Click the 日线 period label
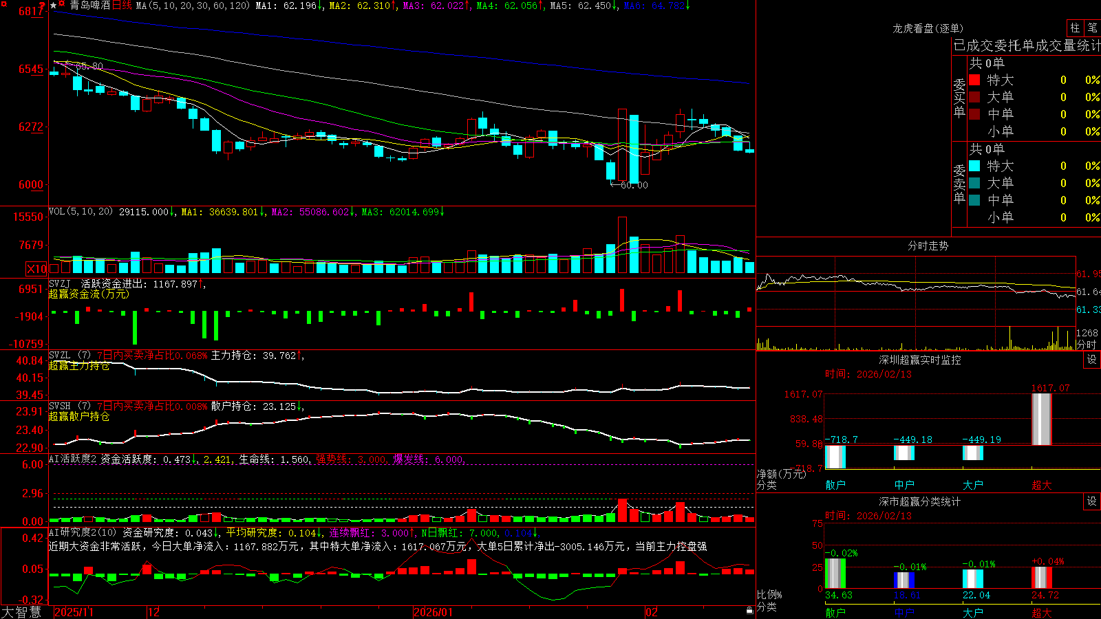 [121, 6]
